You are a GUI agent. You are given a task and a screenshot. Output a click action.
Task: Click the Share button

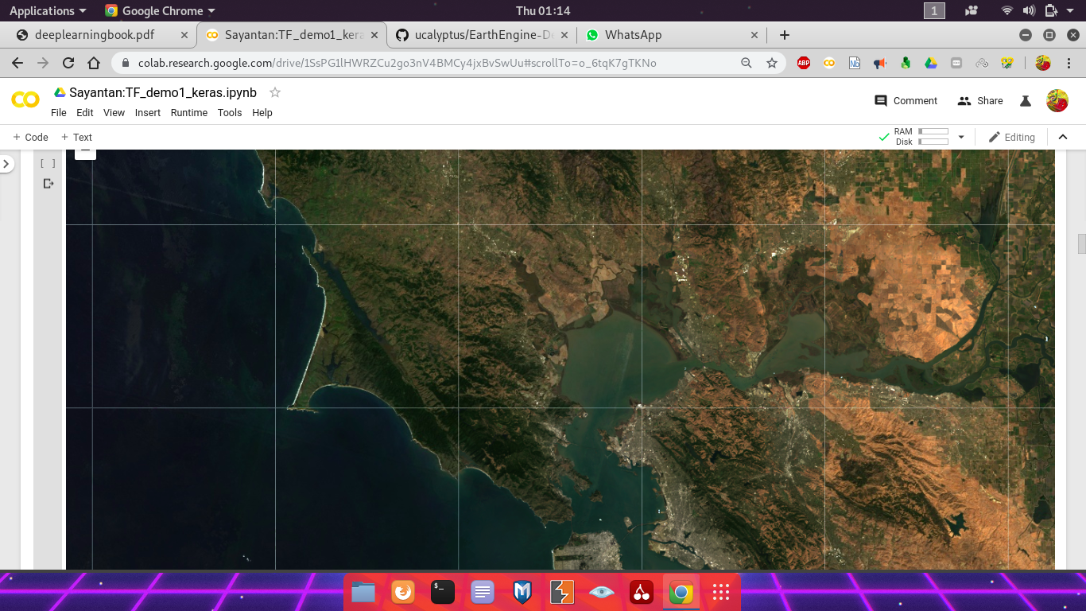[x=980, y=101]
